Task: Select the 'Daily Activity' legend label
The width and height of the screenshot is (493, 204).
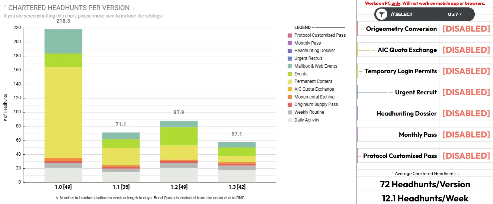Action: click(307, 120)
